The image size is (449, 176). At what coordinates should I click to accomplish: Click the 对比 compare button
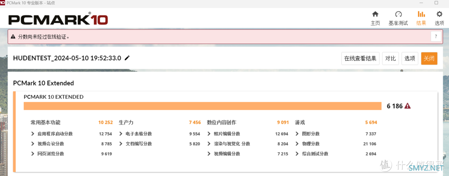[x=390, y=59]
